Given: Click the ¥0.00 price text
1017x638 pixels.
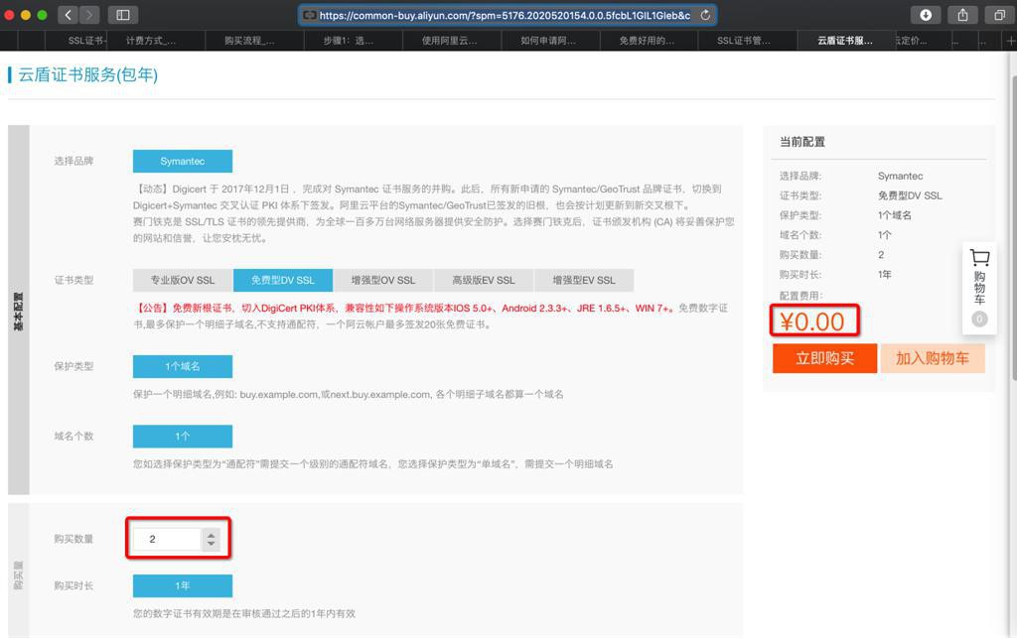Looking at the screenshot, I should tap(812, 321).
